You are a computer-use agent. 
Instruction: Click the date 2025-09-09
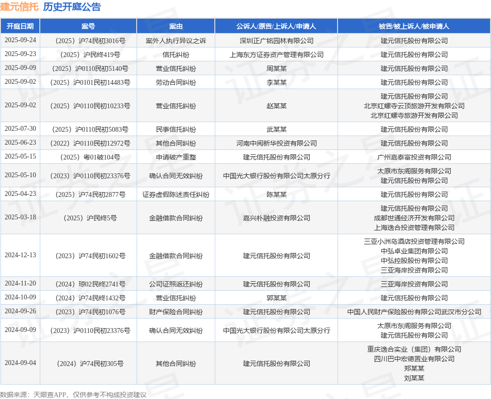click(20, 68)
